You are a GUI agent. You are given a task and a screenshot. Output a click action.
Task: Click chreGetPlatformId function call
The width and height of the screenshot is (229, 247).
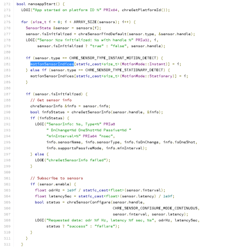141,10
